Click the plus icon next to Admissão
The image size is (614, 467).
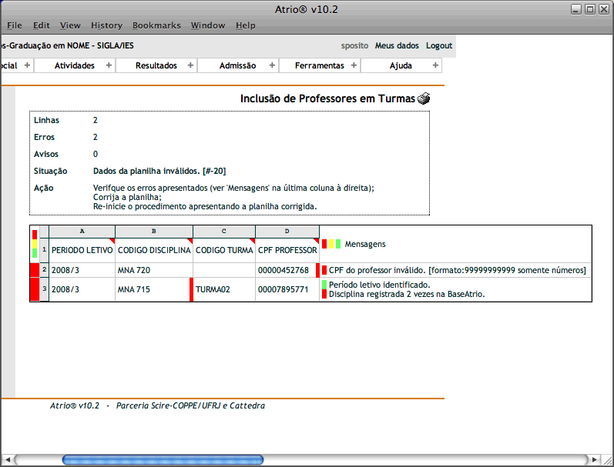point(272,65)
